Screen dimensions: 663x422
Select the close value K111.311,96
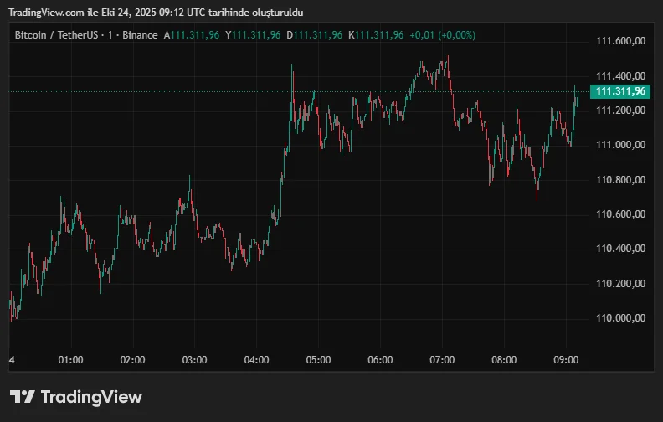[376, 35]
